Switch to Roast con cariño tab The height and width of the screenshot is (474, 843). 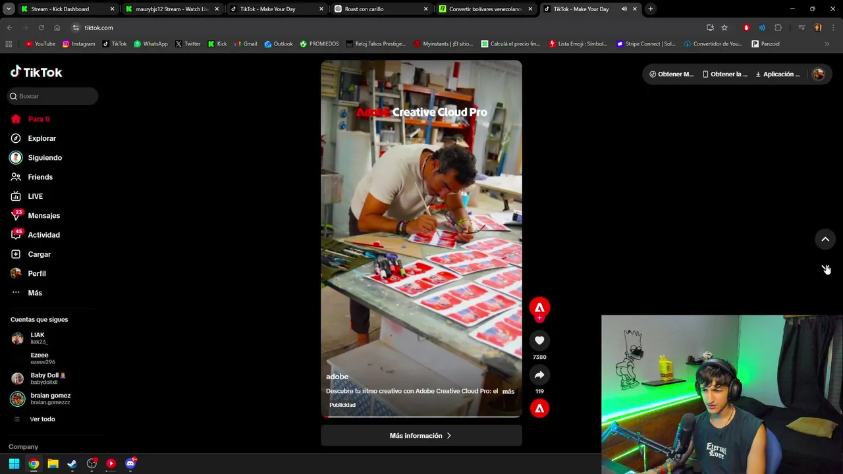coord(381,9)
